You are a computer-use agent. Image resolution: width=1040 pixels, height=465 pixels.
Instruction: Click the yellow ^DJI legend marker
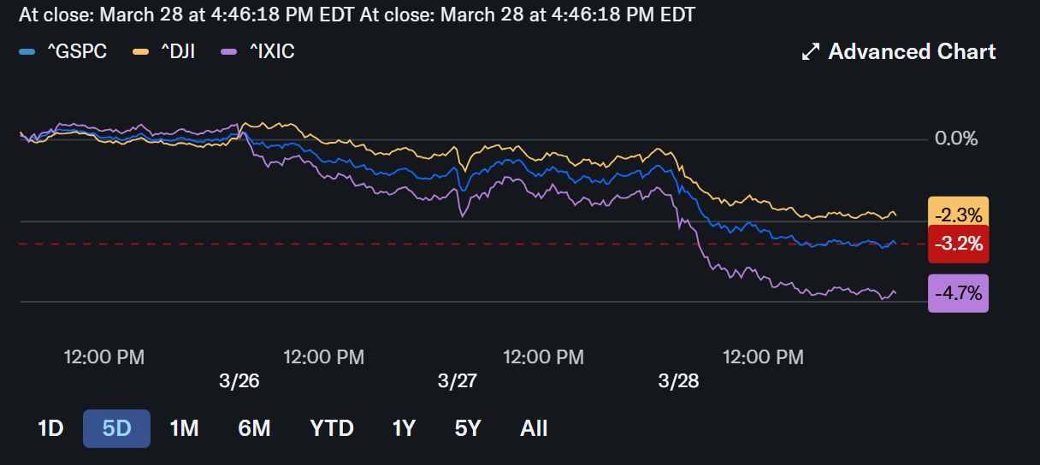141,52
